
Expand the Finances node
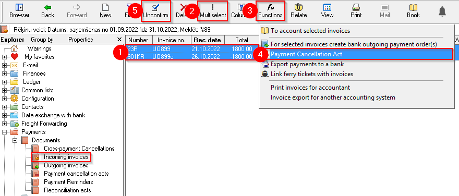point(4,73)
